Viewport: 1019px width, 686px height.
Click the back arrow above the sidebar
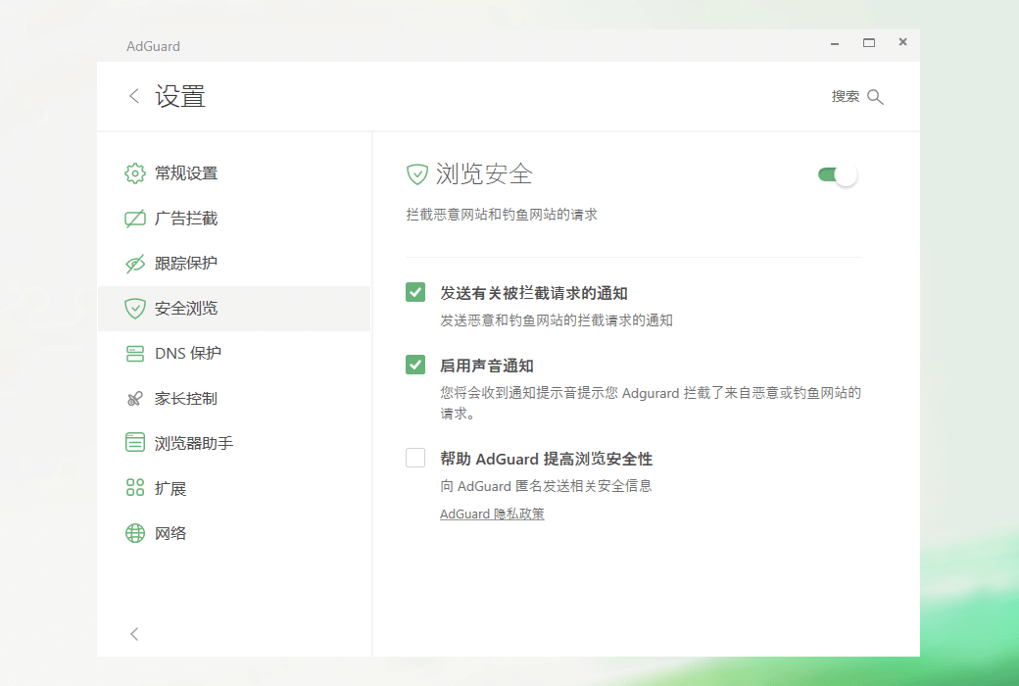tap(133, 96)
